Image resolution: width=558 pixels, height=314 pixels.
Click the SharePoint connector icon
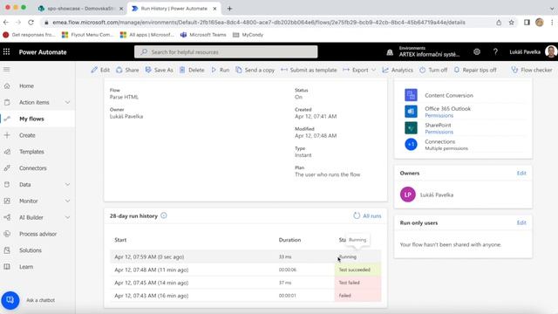pyautogui.click(x=411, y=128)
